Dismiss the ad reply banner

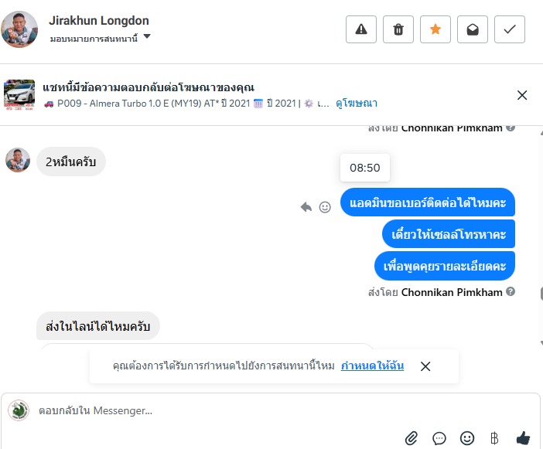[x=522, y=95]
